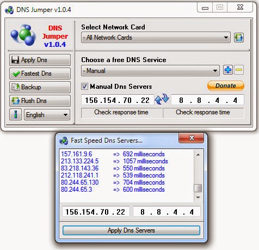Click the results list scrollbar thumb
259x250 pixels.
pos(198,188)
